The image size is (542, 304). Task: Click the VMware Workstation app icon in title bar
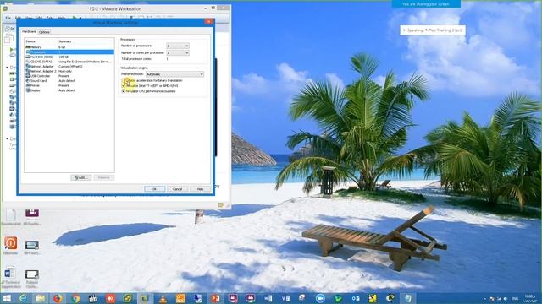click(5, 8)
